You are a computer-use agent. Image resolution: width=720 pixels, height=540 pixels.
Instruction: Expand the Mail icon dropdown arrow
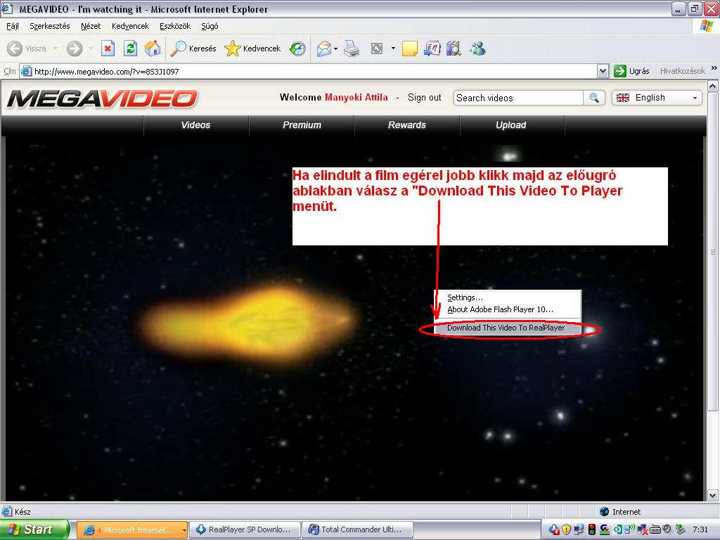(336, 49)
